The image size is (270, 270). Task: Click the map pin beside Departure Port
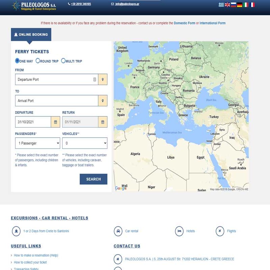coord(103,80)
